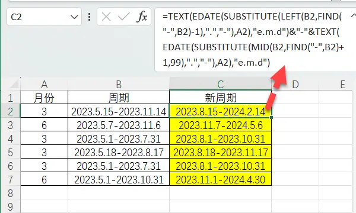Select column A header
The image size is (356, 213).
point(44,85)
